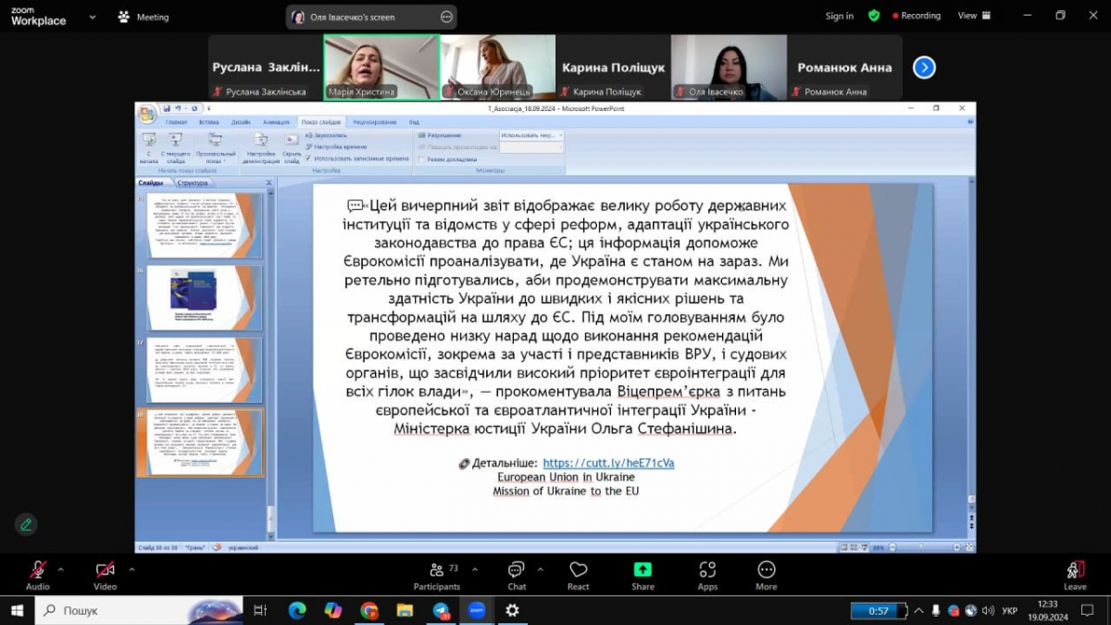
Task: Show next participants with arrow button
Action: coord(924,68)
